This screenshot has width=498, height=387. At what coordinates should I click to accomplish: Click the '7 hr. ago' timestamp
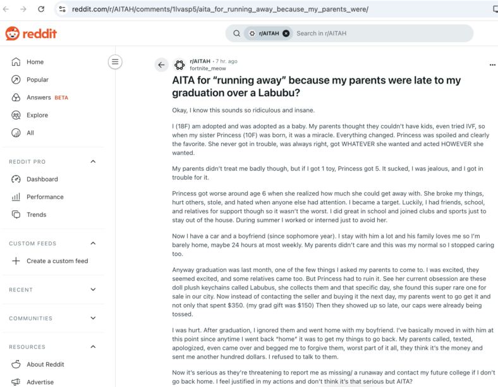[x=226, y=61]
